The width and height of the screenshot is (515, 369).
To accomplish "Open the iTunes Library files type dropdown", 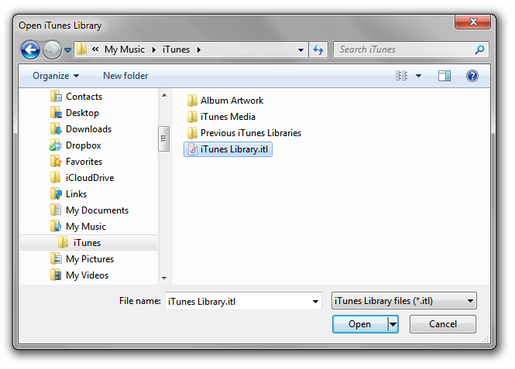I will pyautogui.click(x=404, y=301).
